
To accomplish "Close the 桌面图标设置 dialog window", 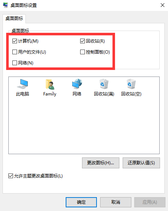I will tap(163, 5).
